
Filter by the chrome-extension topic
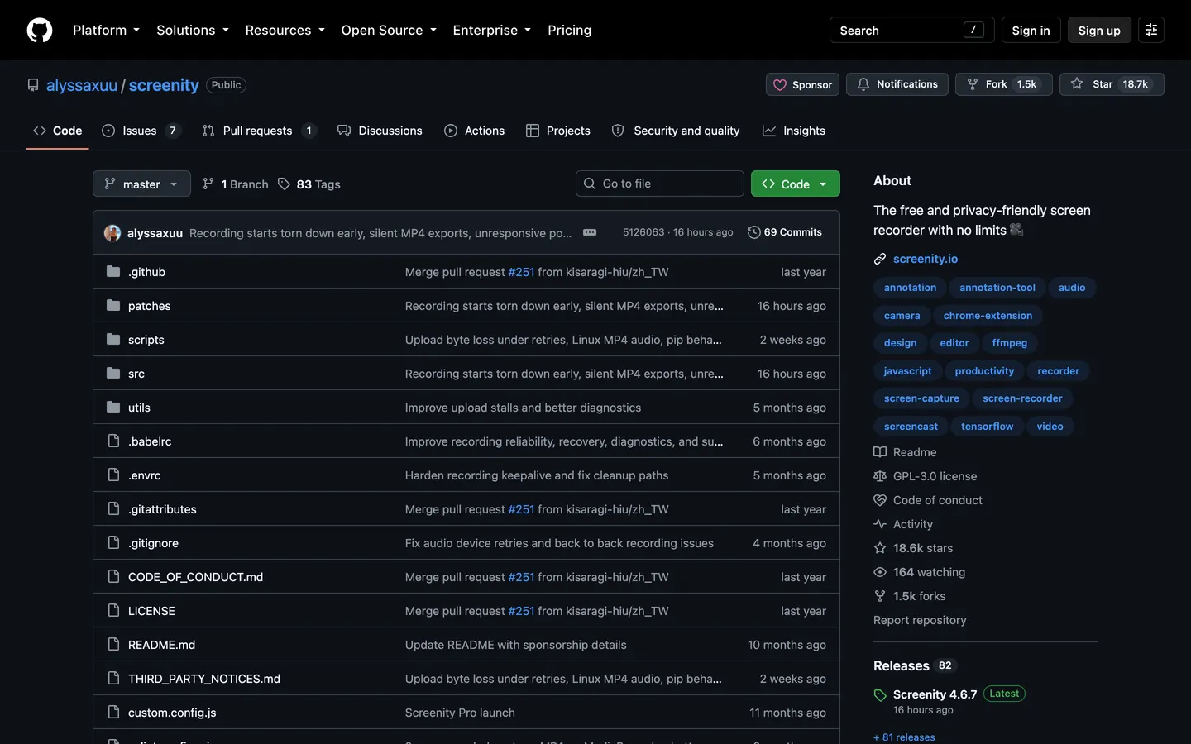(988, 316)
